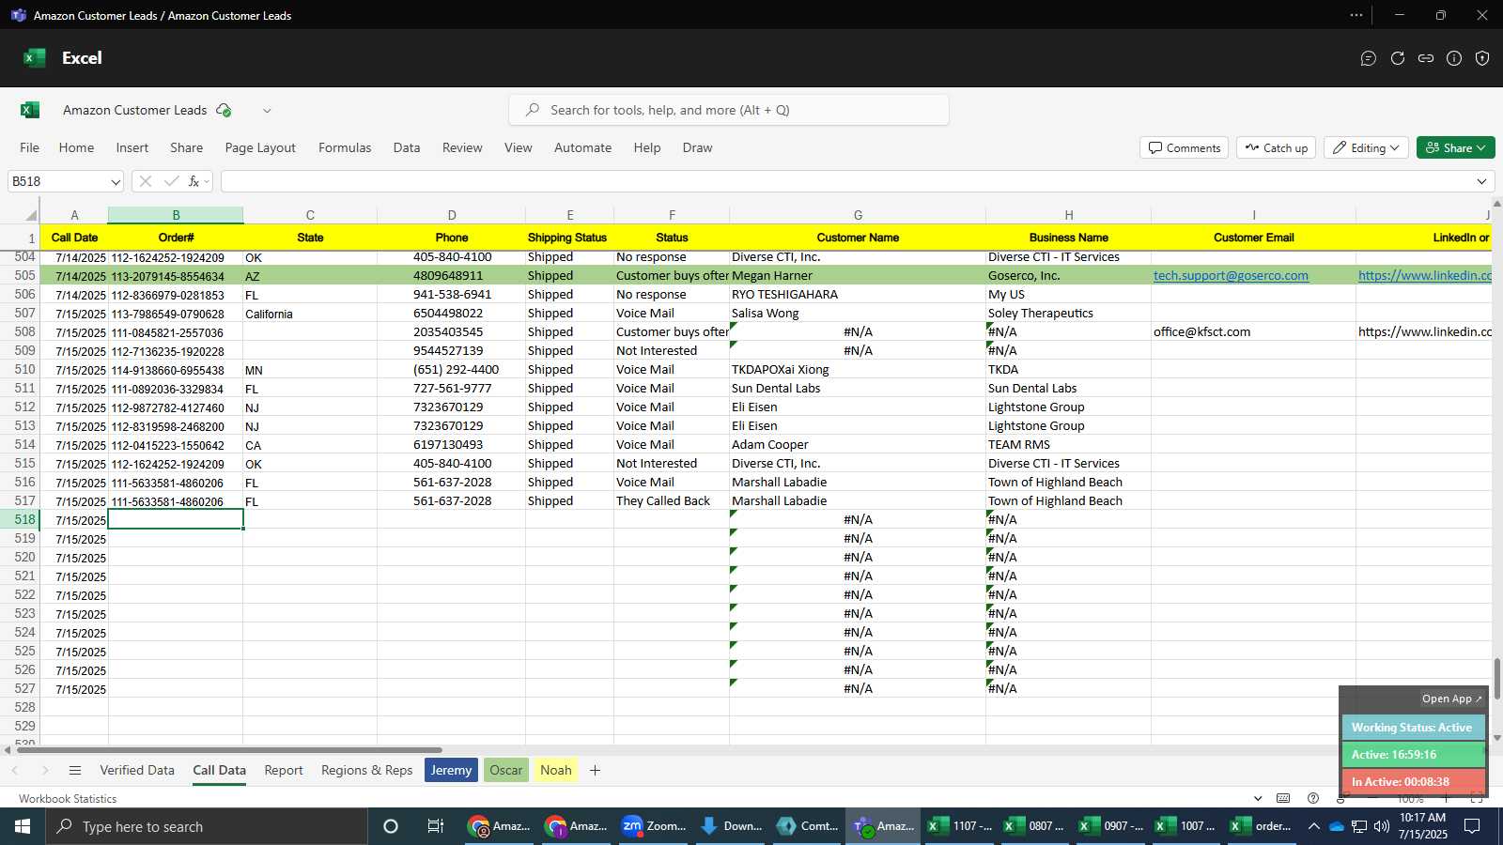Open Windows Start menu
1503x845 pixels.
[x=23, y=826]
